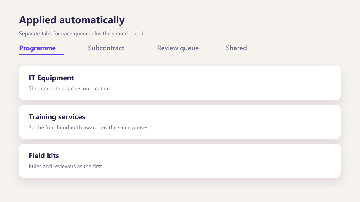This screenshot has height=202, width=360.
Task: Click empty white space inside Training services card
Action: (240, 122)
